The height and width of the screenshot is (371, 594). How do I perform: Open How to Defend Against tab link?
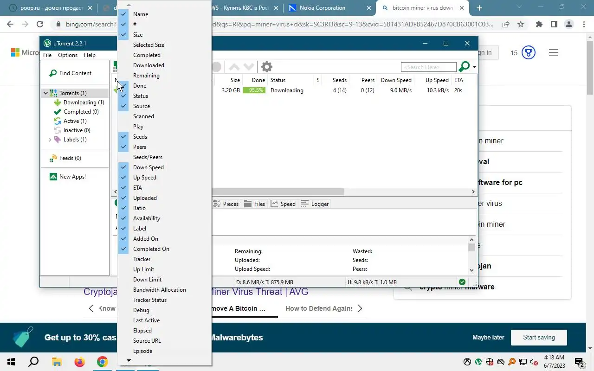pyautogui.click(x=318, y=308)
